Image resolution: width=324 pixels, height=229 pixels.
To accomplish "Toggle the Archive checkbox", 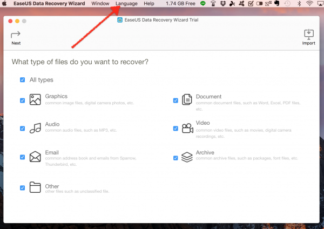I will (x=175, y=158).
